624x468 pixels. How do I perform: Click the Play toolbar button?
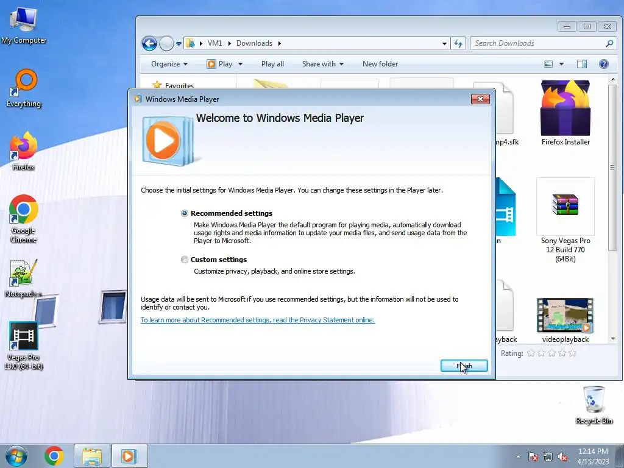[219, 64]
